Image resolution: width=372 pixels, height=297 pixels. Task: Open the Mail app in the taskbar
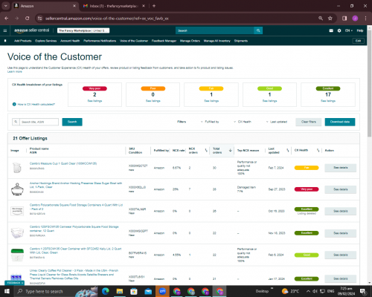point(148,291)
